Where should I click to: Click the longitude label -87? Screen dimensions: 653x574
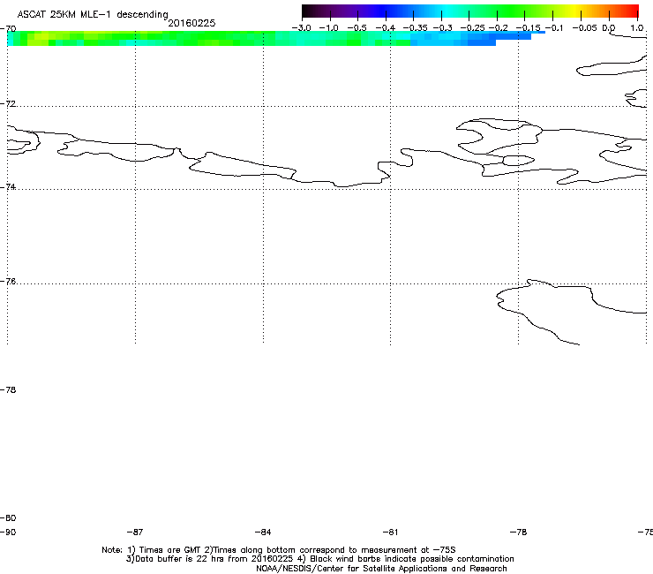coord(135,532)
